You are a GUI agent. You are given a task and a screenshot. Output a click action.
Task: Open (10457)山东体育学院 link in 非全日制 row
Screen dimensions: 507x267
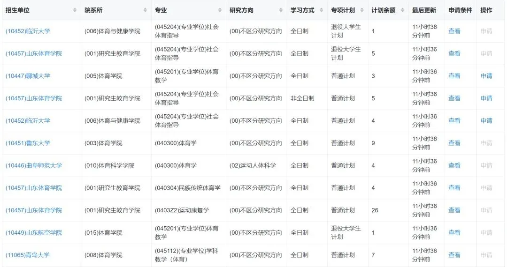[34, 98]
